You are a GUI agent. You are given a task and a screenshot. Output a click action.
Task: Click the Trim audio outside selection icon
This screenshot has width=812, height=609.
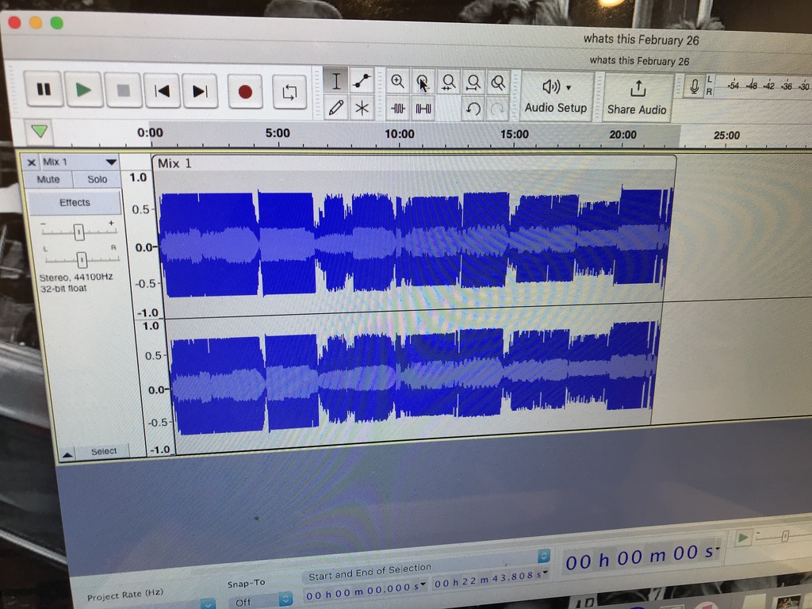(x=398, y=109)
